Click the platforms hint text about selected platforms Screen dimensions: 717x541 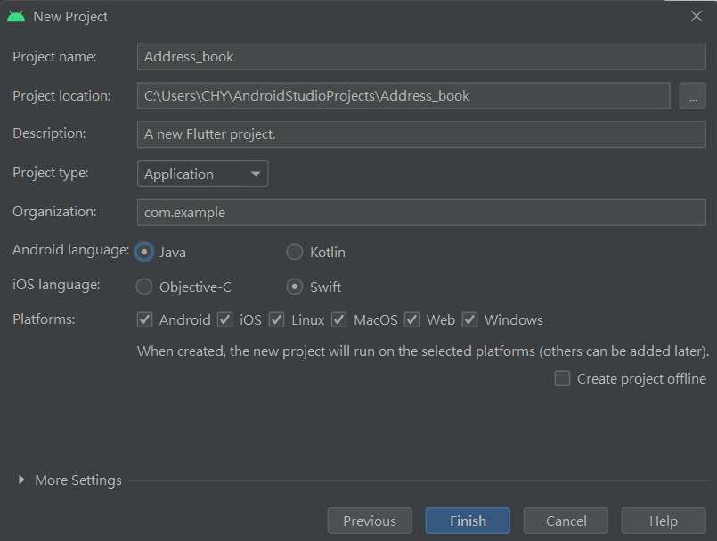tap(423, 351)
